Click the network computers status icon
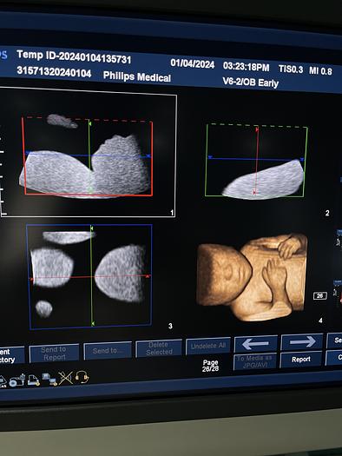Image resolution: width=342 pixels, height=456 pixels. pyautogui.click(x=49, y=379)
